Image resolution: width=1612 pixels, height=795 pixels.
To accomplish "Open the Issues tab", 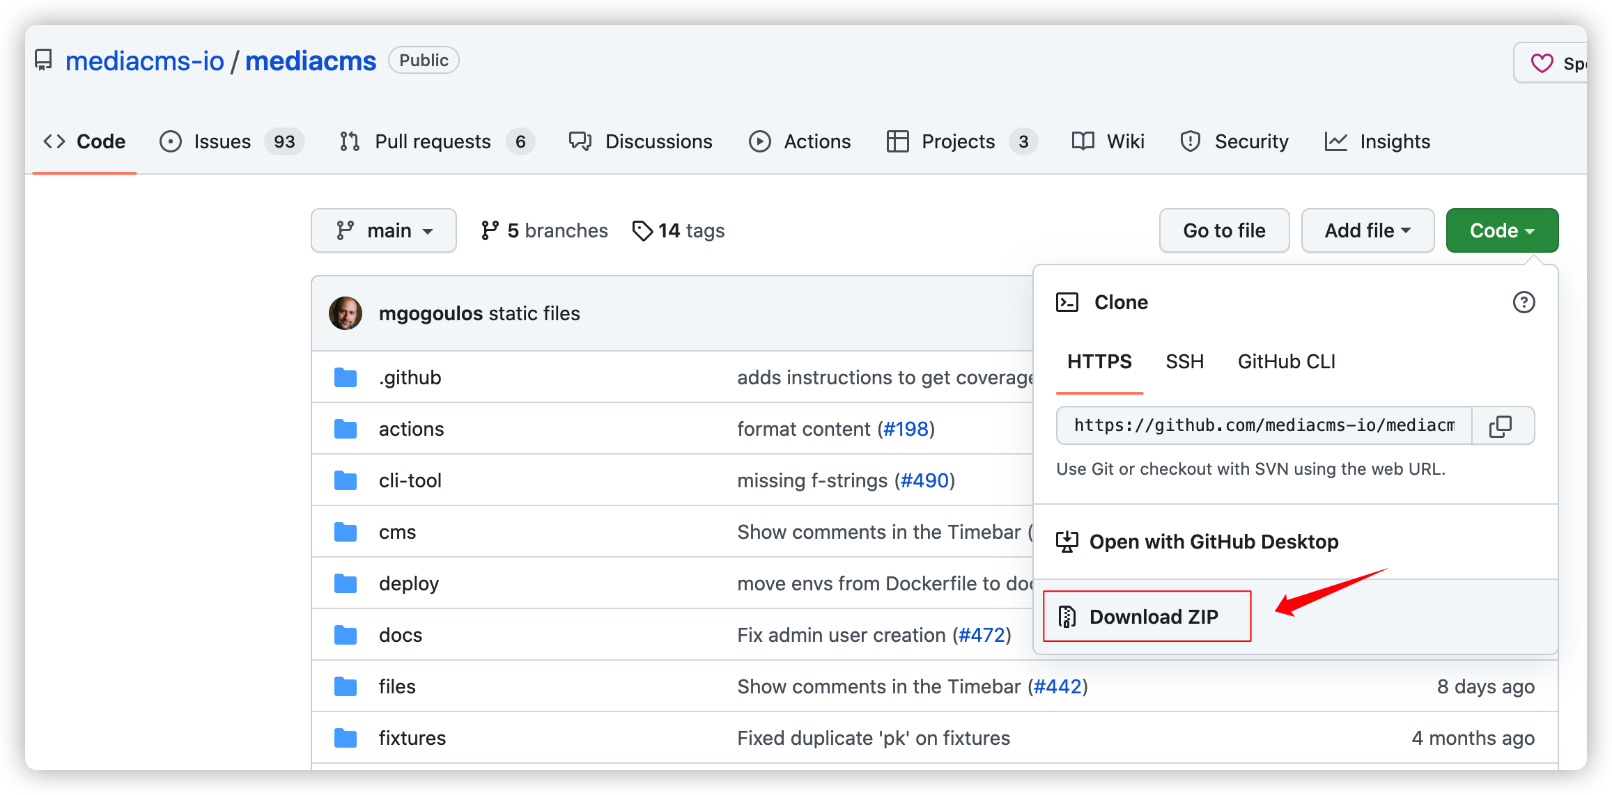I will click(222, 142).
